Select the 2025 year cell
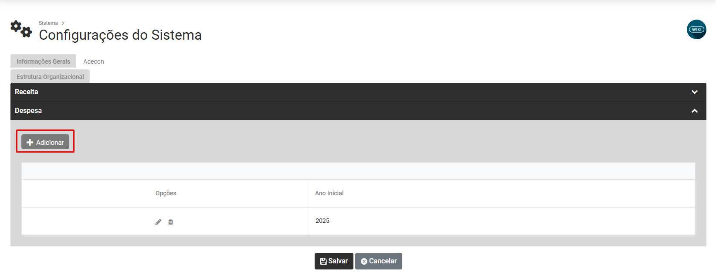This screenshot has height=276, width=716. tap(322, 221)
